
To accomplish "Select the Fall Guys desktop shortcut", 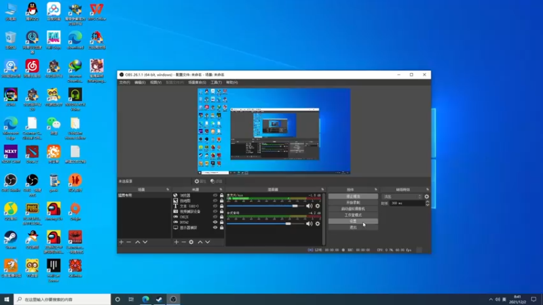I will (54, 40).
